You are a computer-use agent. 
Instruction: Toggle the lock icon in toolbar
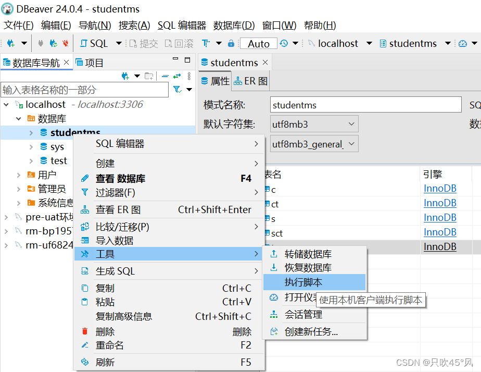[x=231, y=43]
